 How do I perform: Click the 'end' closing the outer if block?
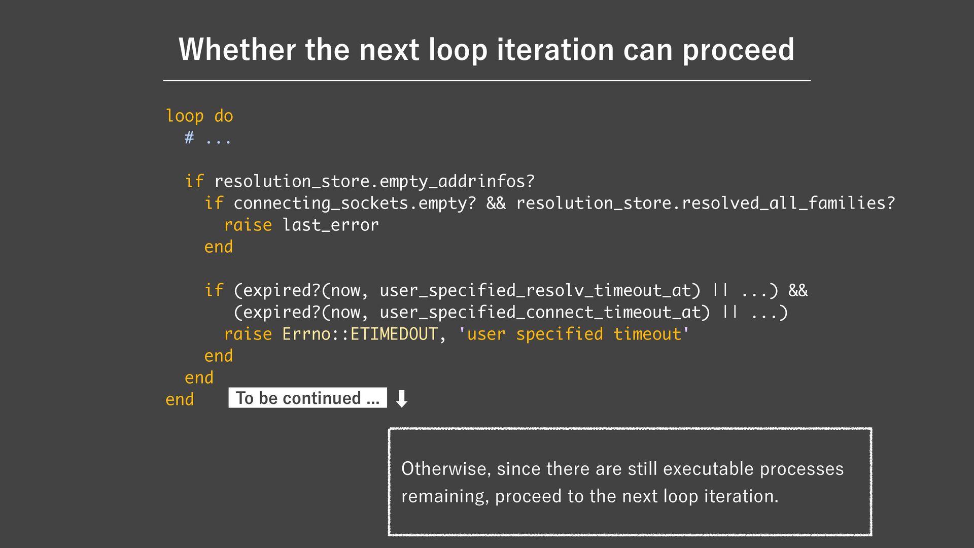click(x=199, y=378)
